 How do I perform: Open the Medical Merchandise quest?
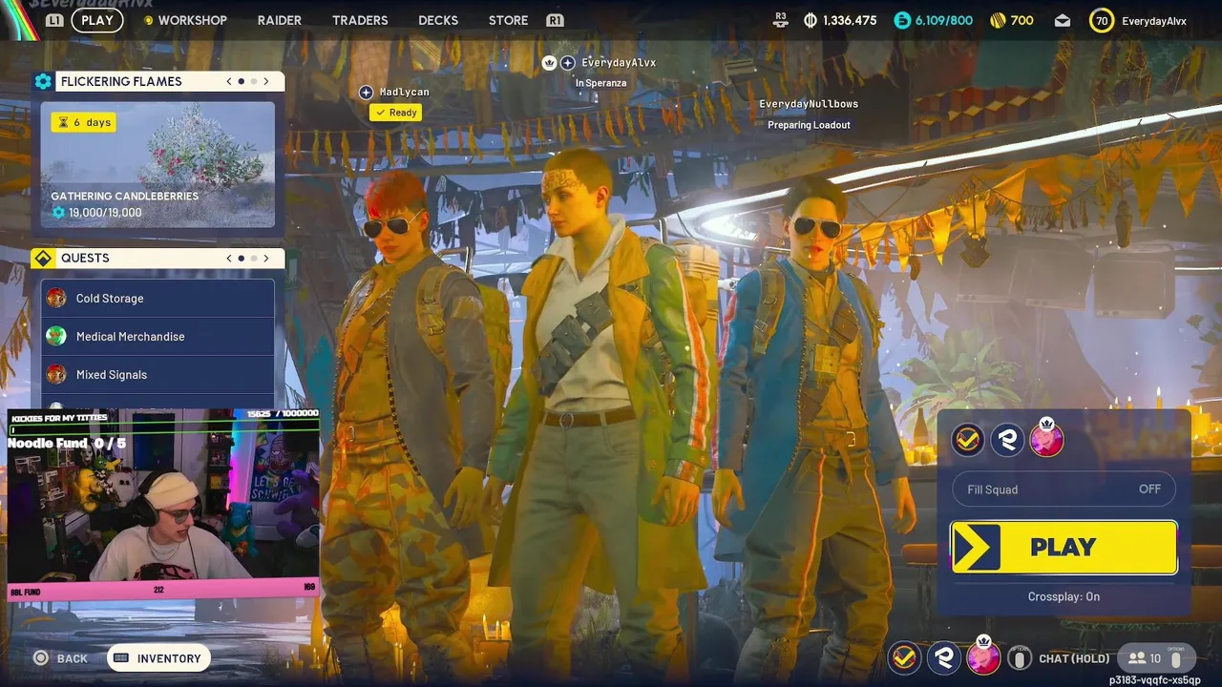158,336
